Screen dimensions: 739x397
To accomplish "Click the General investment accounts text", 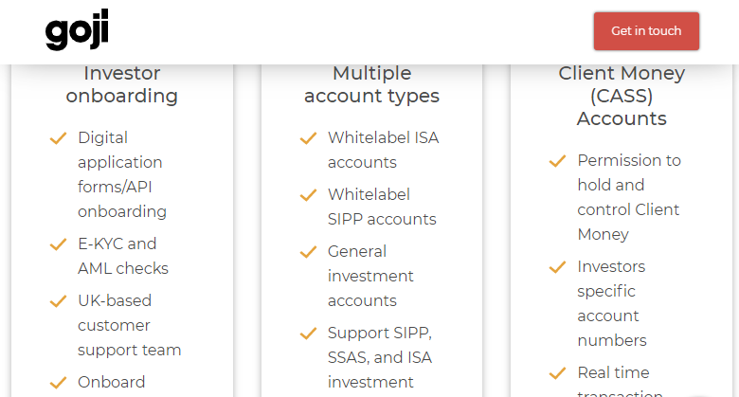I will click(370, 276).
